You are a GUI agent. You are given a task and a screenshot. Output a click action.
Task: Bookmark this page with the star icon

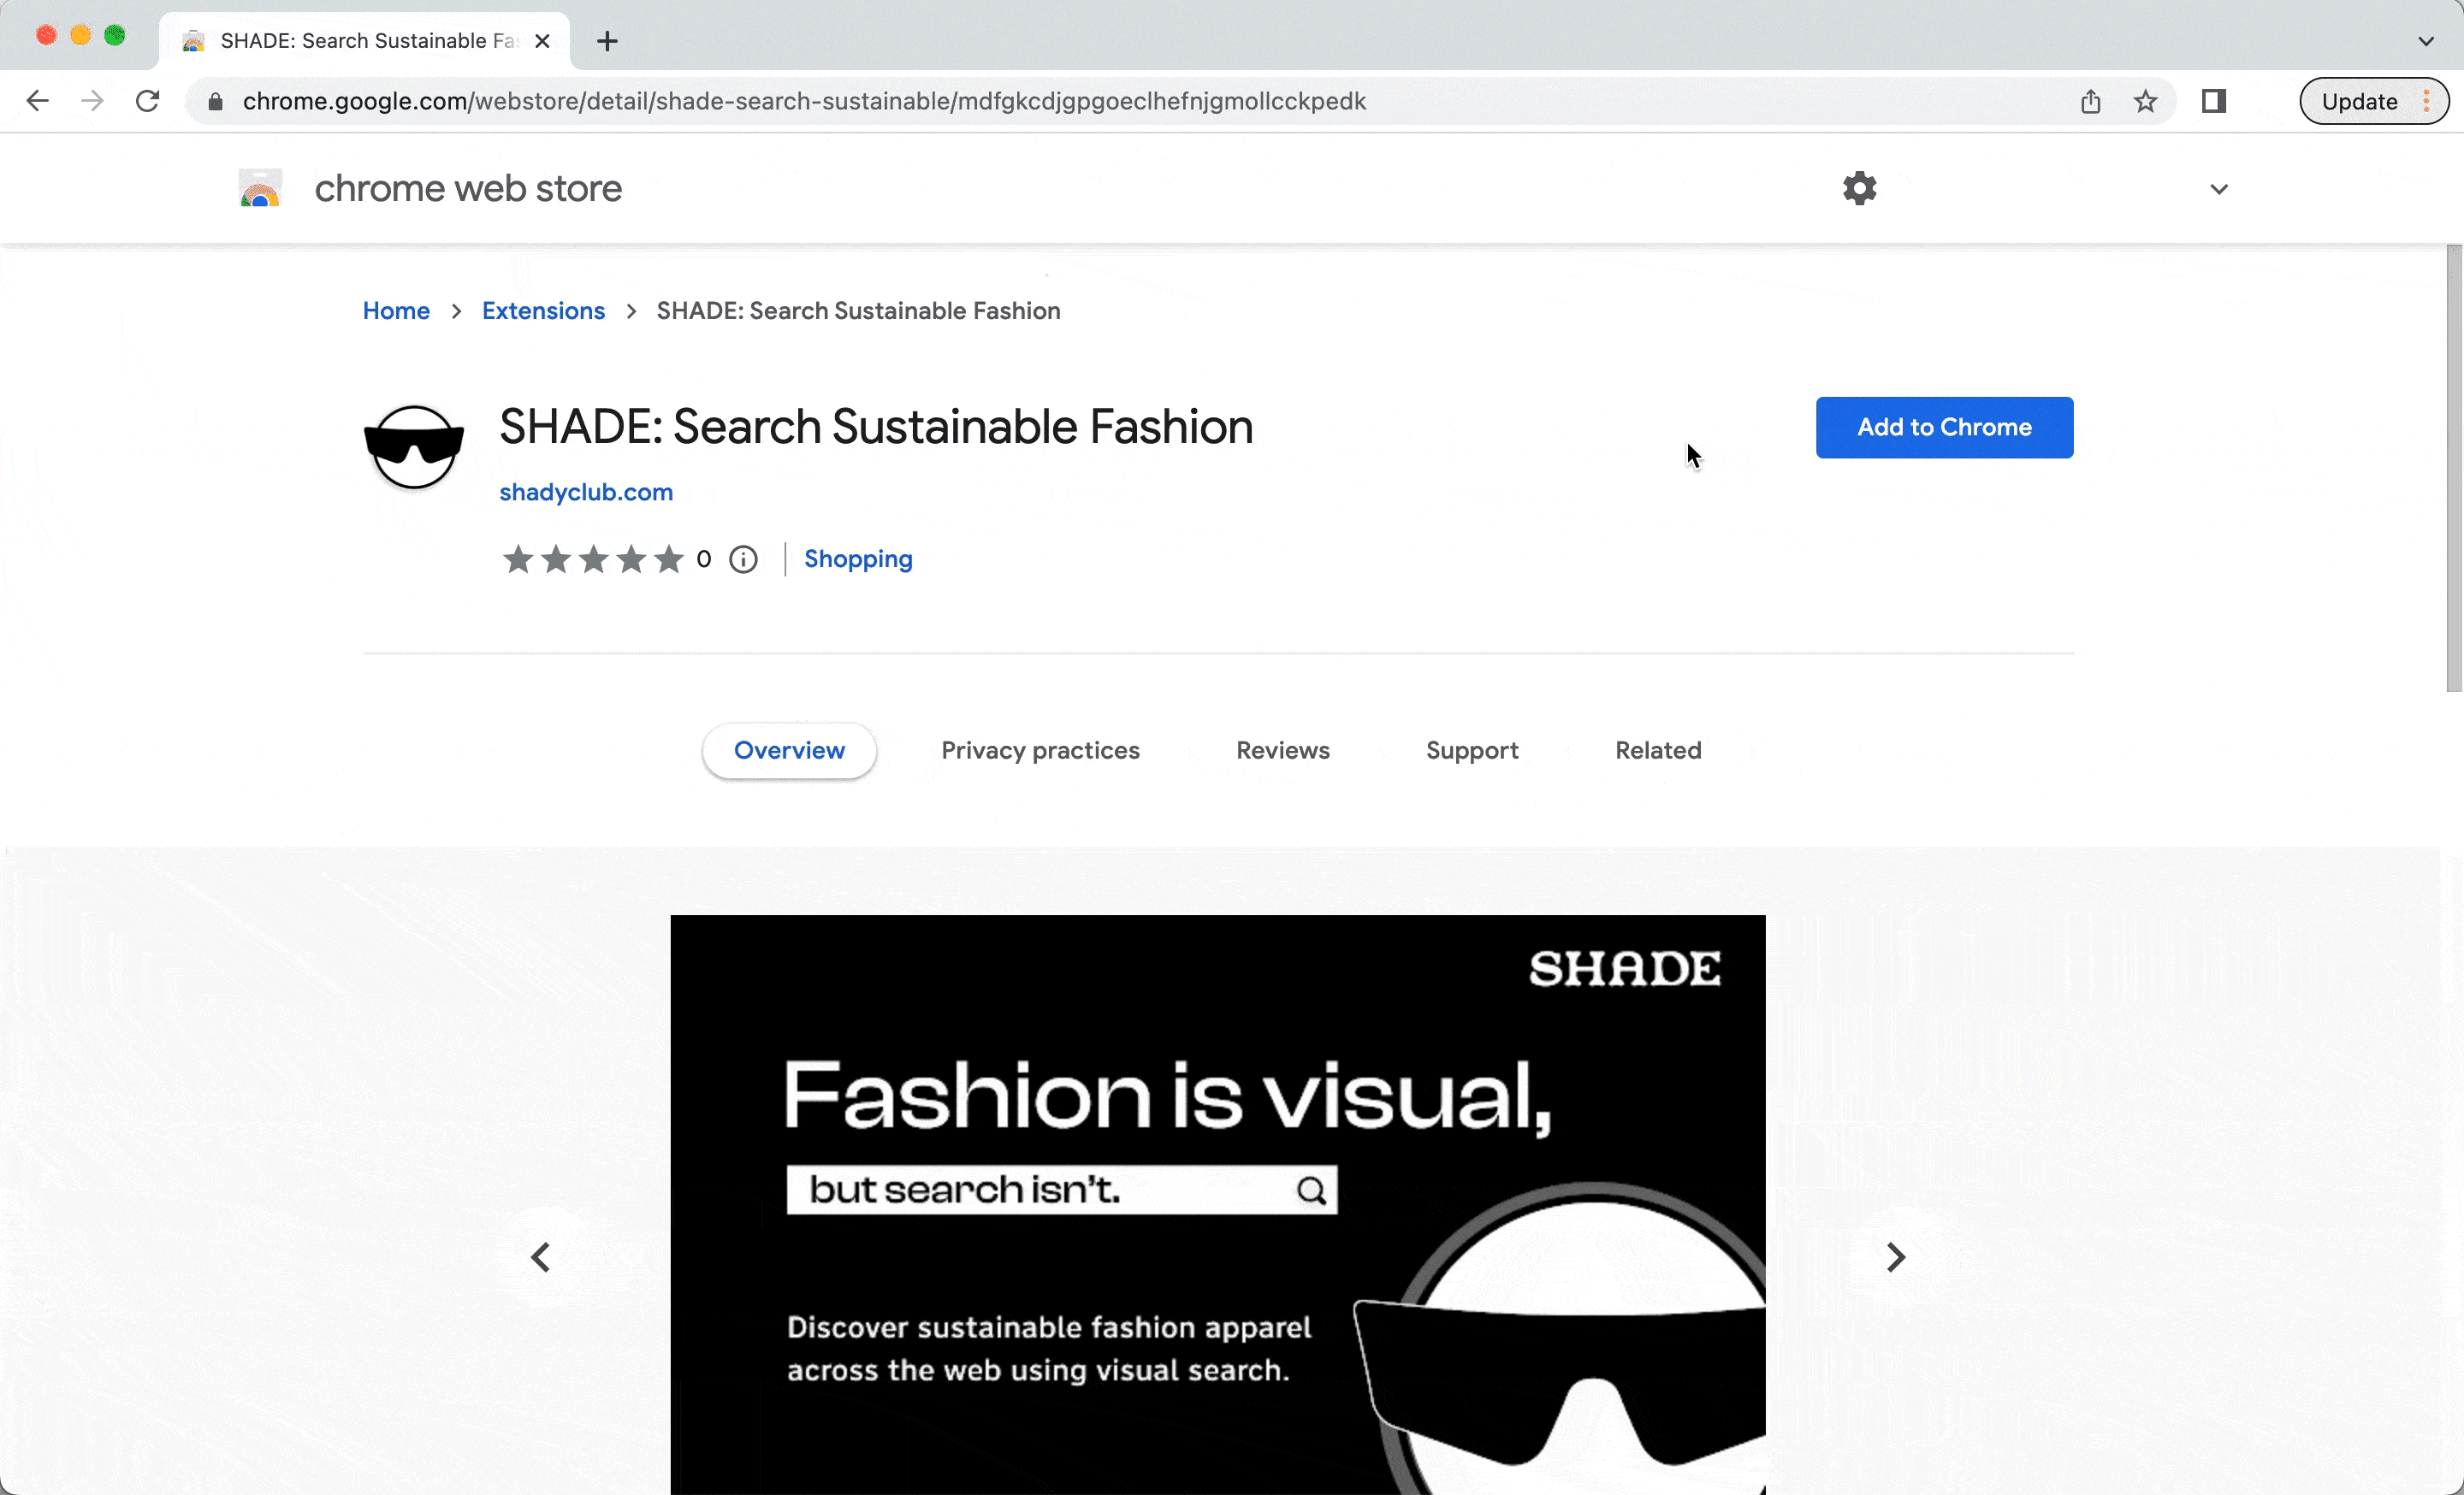click(2145, 101)
